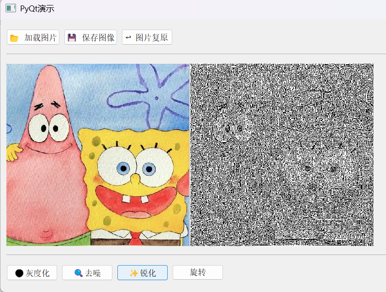The image size is (386, 292).
Task: Rotate the image with 旋转 button
Action: tap(198, 272)
